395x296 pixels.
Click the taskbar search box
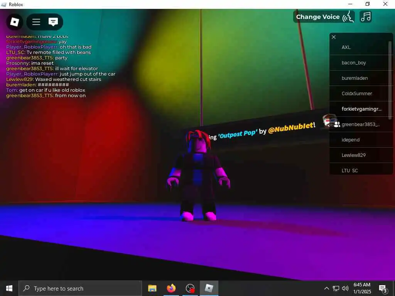point(80,288)
